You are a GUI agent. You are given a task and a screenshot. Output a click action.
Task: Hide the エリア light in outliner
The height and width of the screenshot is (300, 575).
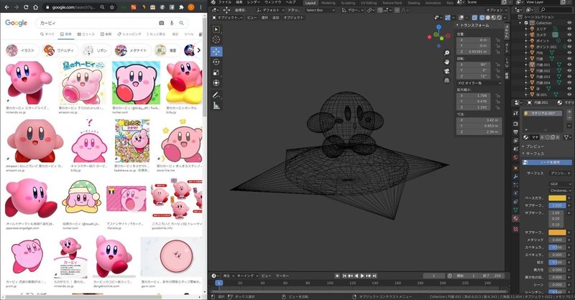point(569,29)
